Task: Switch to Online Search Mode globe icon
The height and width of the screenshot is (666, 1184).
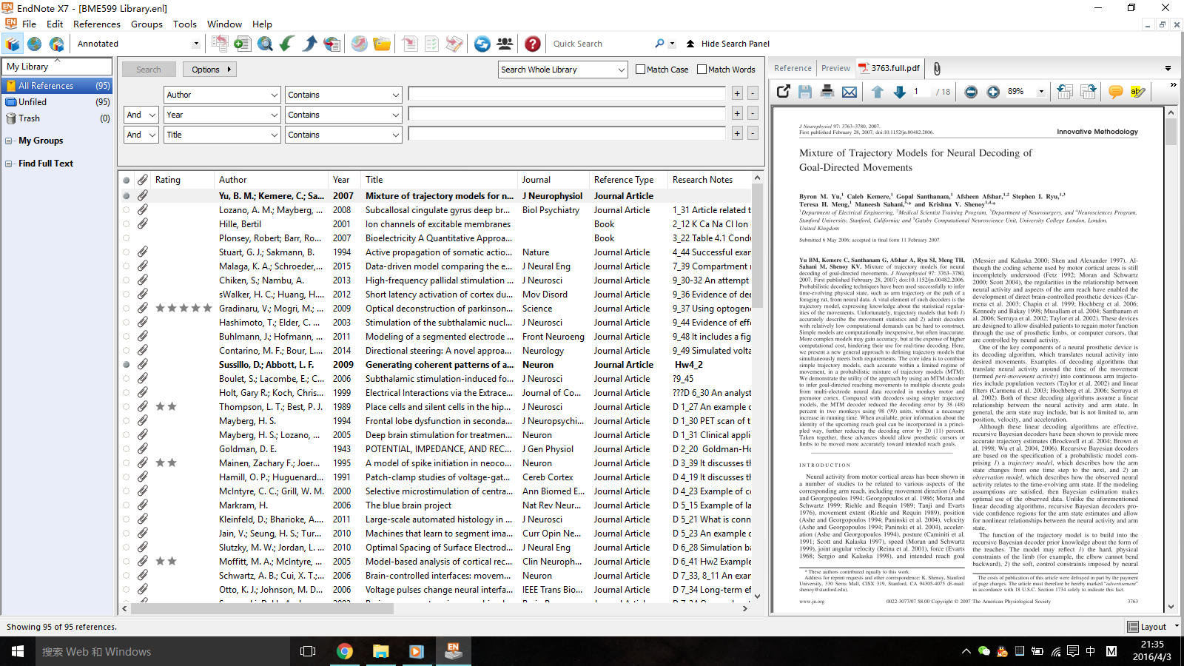Action: tap(35, 44)
